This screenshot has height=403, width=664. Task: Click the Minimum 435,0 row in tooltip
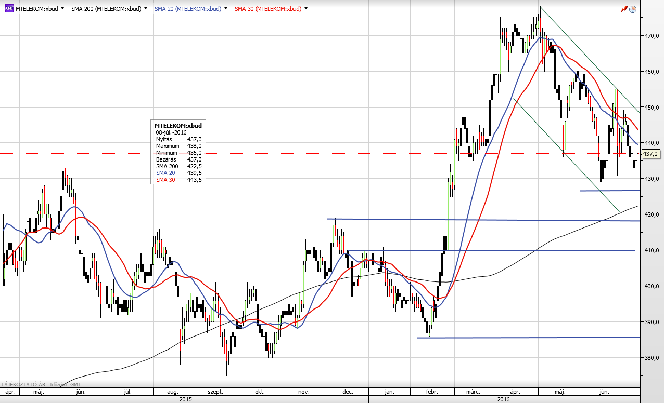click(x=178, y=153)
